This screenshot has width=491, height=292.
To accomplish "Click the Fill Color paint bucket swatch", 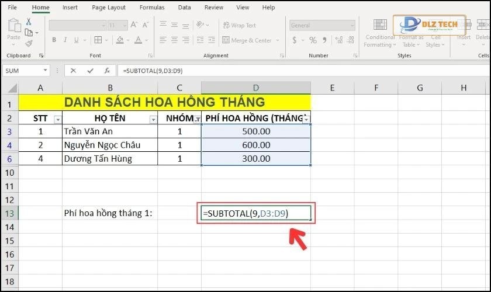I will point(120,40).
